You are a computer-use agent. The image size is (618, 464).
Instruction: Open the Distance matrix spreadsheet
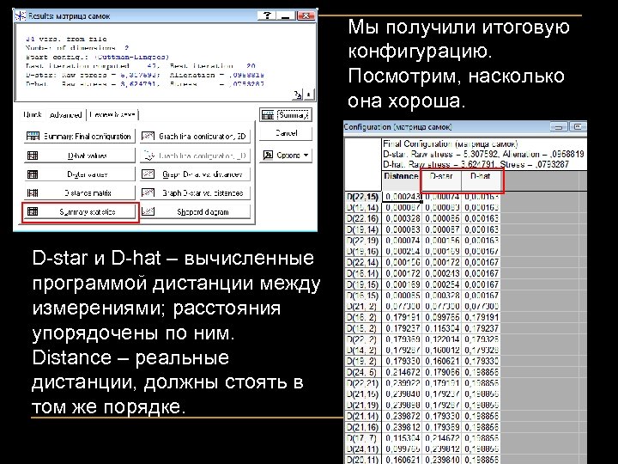click(79, 193)
